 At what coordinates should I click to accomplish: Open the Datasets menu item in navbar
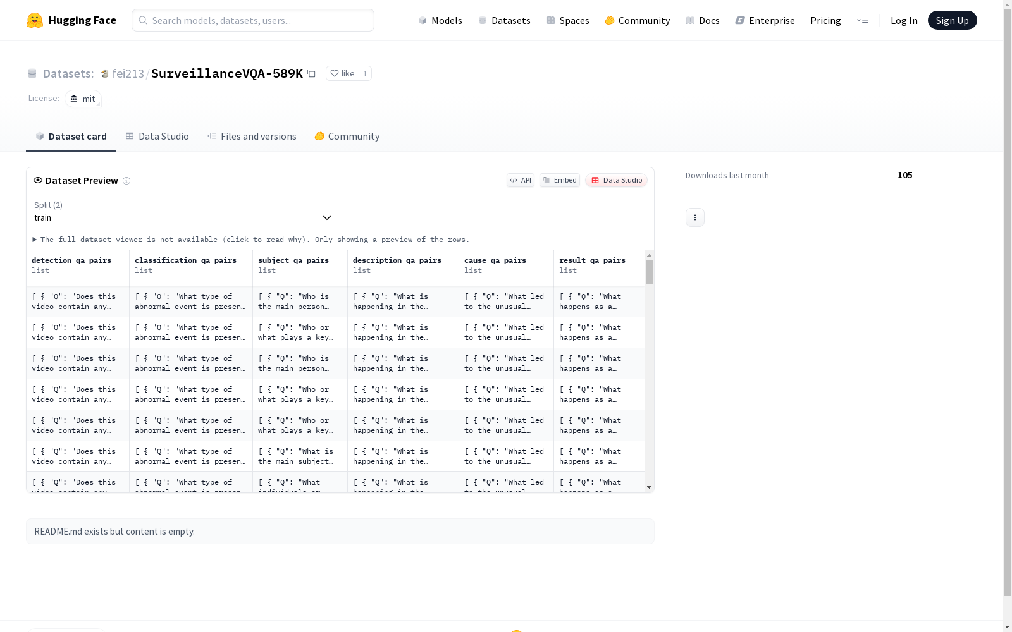pos(504,20)
